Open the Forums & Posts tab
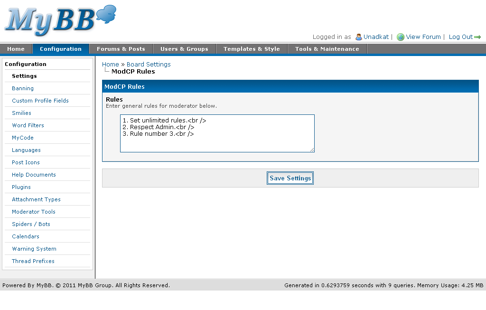The image size is (486, 310). 121,49
